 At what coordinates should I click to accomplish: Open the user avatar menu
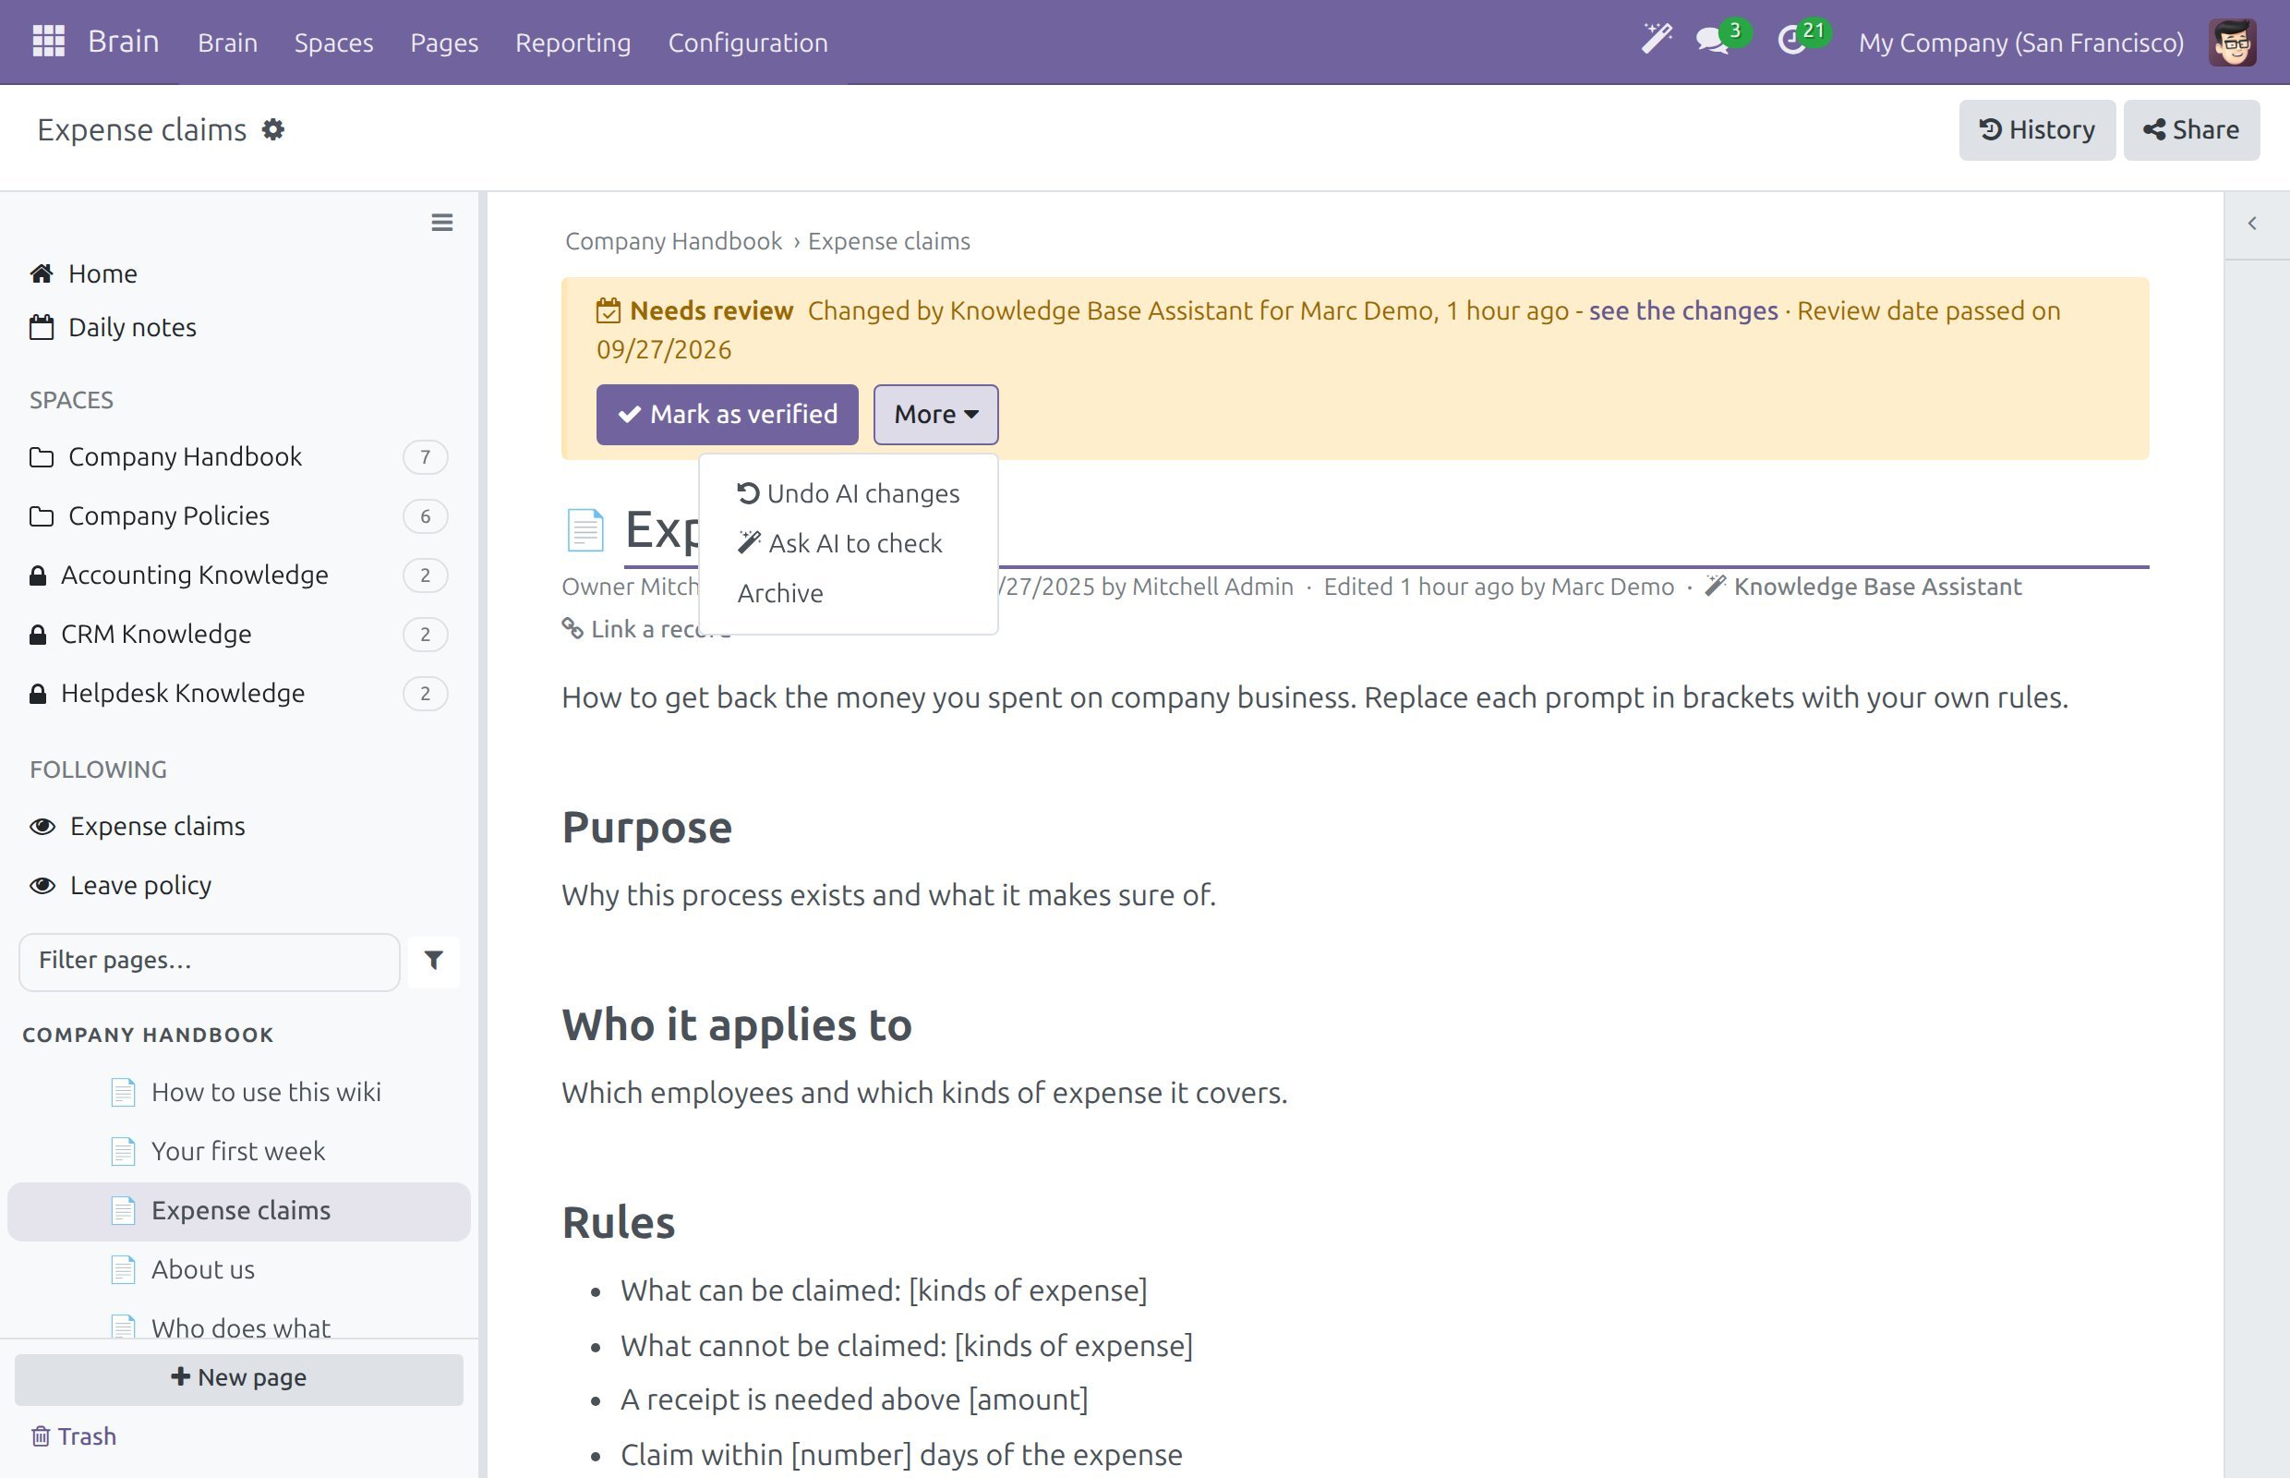point(2232,42)
